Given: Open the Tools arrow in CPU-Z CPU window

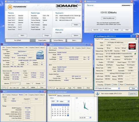Looking at the screenshot, I should pyautogui.click(x=28, y=87).
